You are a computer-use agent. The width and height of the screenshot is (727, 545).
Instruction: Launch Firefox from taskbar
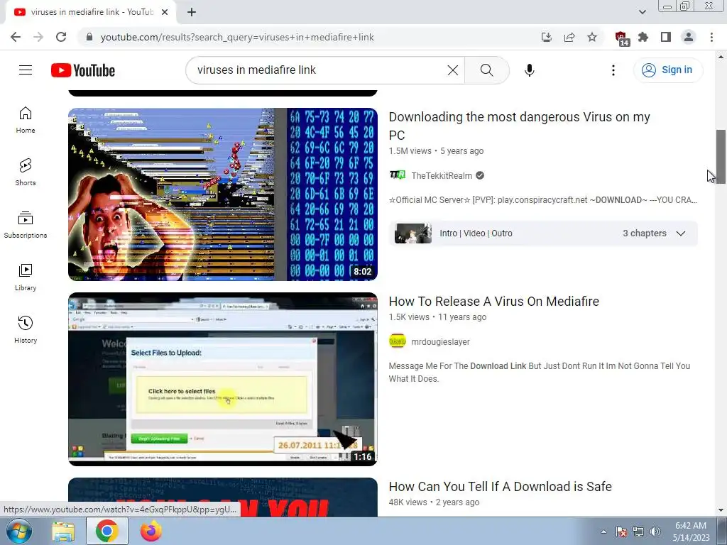click(151, 531)
